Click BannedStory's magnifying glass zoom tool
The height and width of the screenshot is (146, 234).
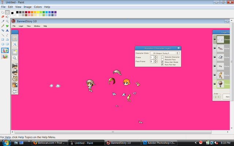(x=15, y=58)
